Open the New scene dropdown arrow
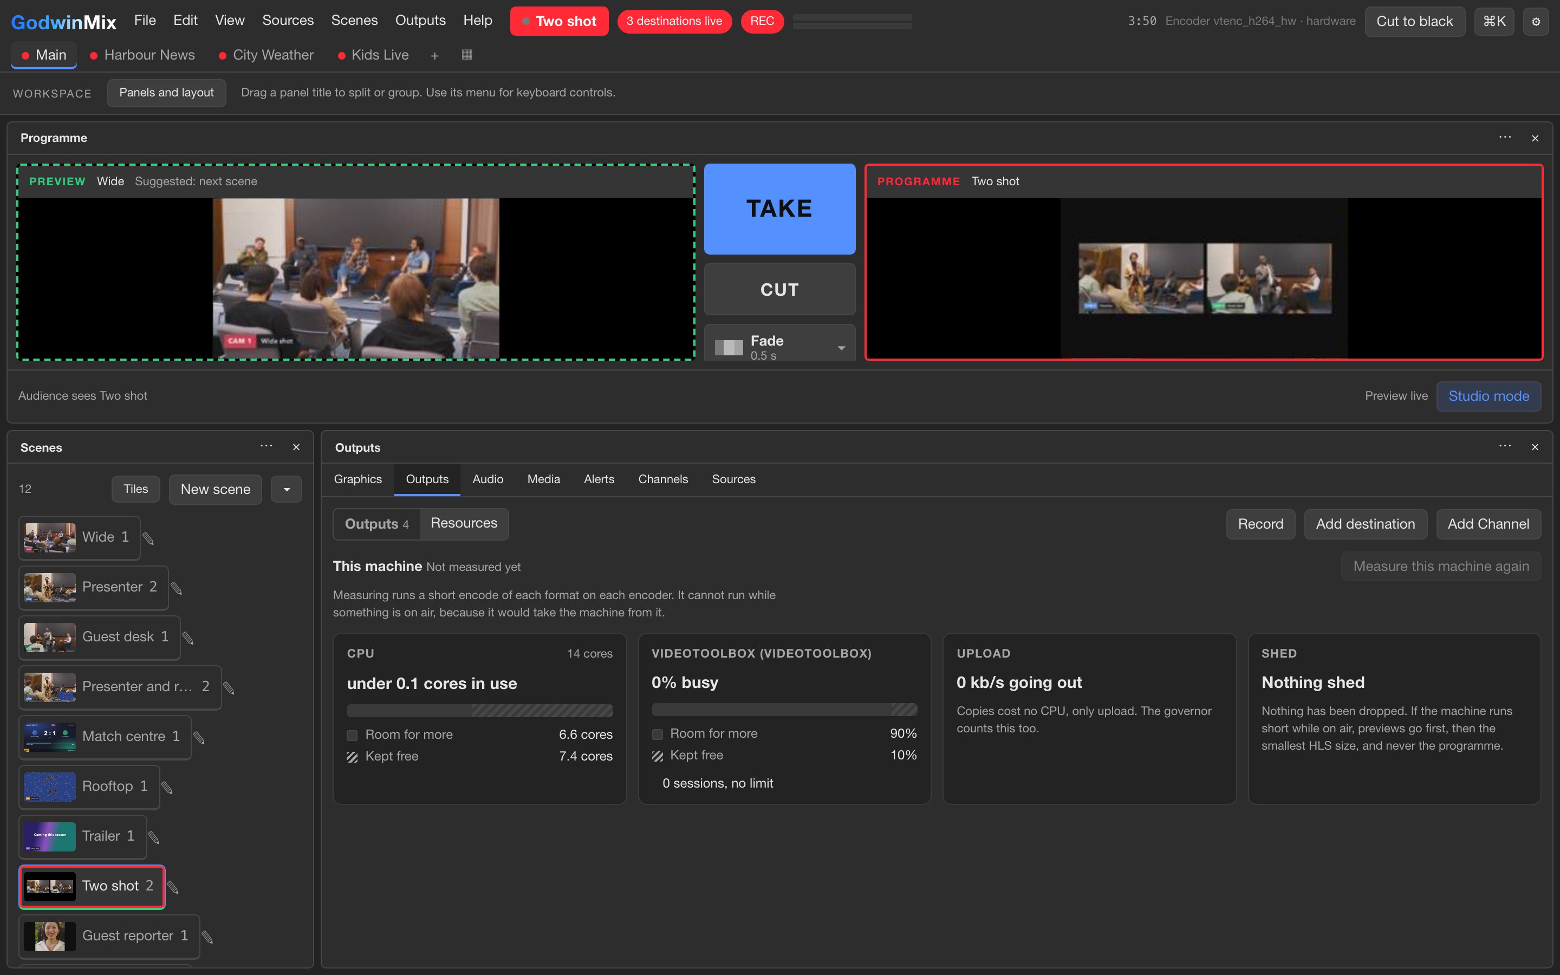This screenshot has height=975, width=1560. [286, 490]
